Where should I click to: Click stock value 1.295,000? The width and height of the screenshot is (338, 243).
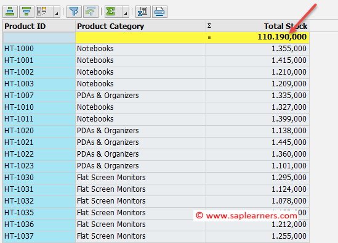(289, 178)
